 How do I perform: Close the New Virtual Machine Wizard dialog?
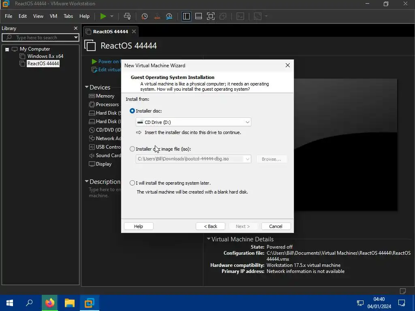click(x=288, y=65)
